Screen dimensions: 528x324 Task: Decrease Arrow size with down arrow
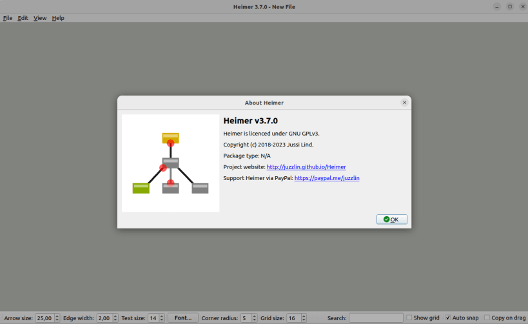[57, 320]
